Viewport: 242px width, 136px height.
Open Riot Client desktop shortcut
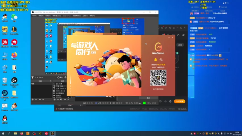click(14, 43)
